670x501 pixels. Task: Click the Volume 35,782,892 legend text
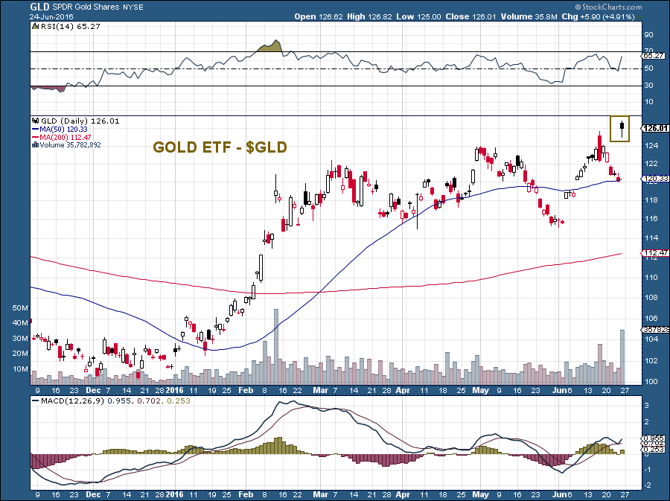pyautogui.click(x=71, y=145)
